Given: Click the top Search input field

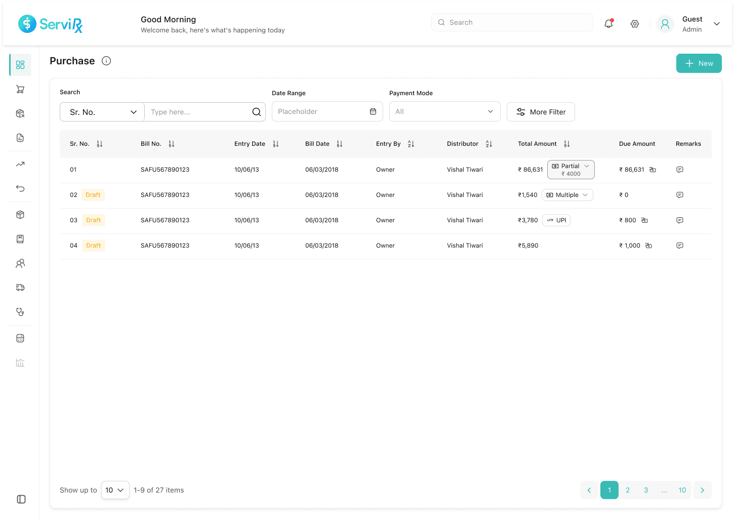Looking at the screenshot, I should pos(512,22).
